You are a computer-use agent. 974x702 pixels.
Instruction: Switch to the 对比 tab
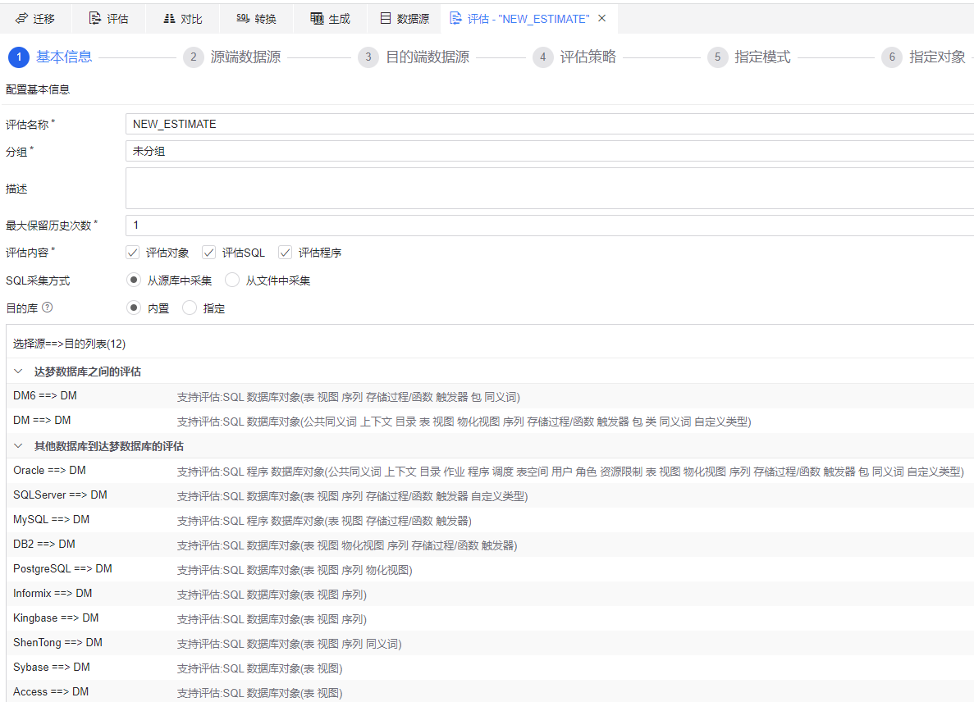183,19
